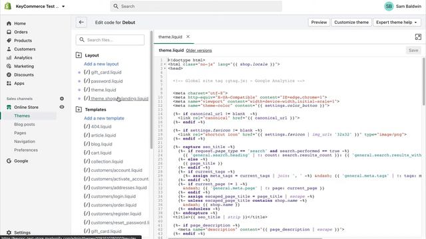Go to Home in sidebar

coord(20,24)
